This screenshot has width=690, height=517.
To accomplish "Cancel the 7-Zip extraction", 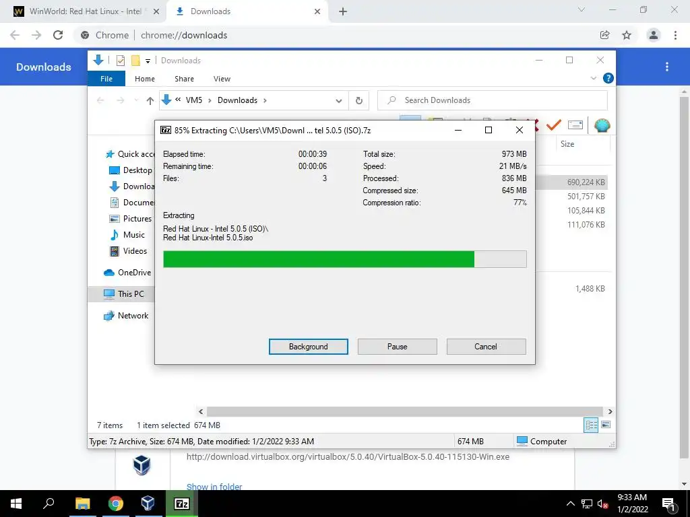I will pos(486,347).
